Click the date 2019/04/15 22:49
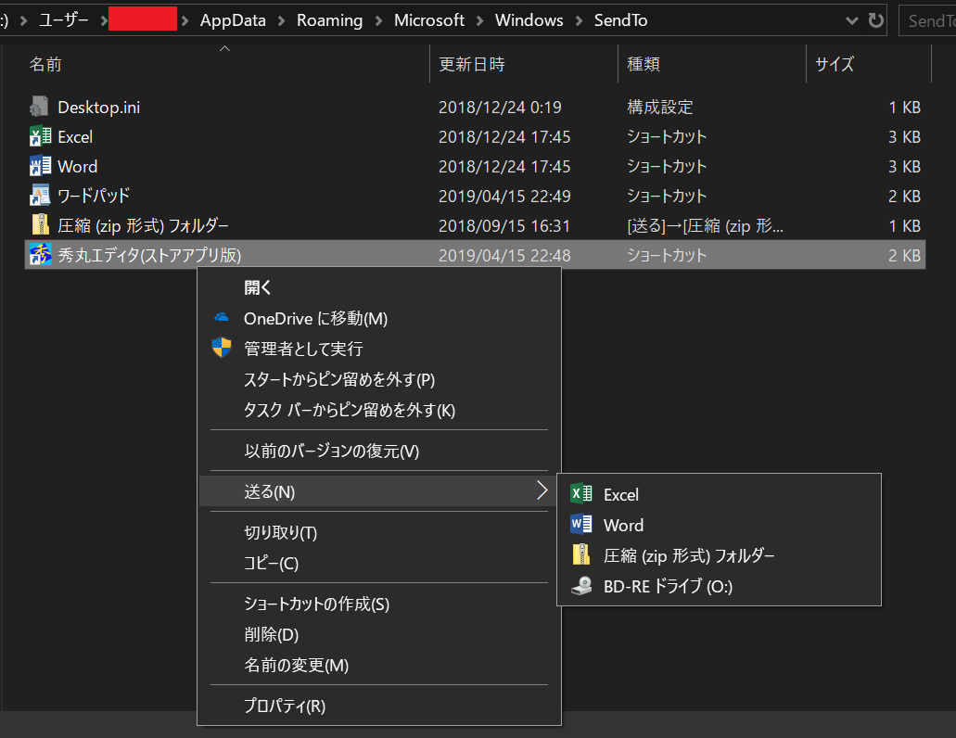The height and width of the screenshot is (738, 956). click(x=504, y=197)
